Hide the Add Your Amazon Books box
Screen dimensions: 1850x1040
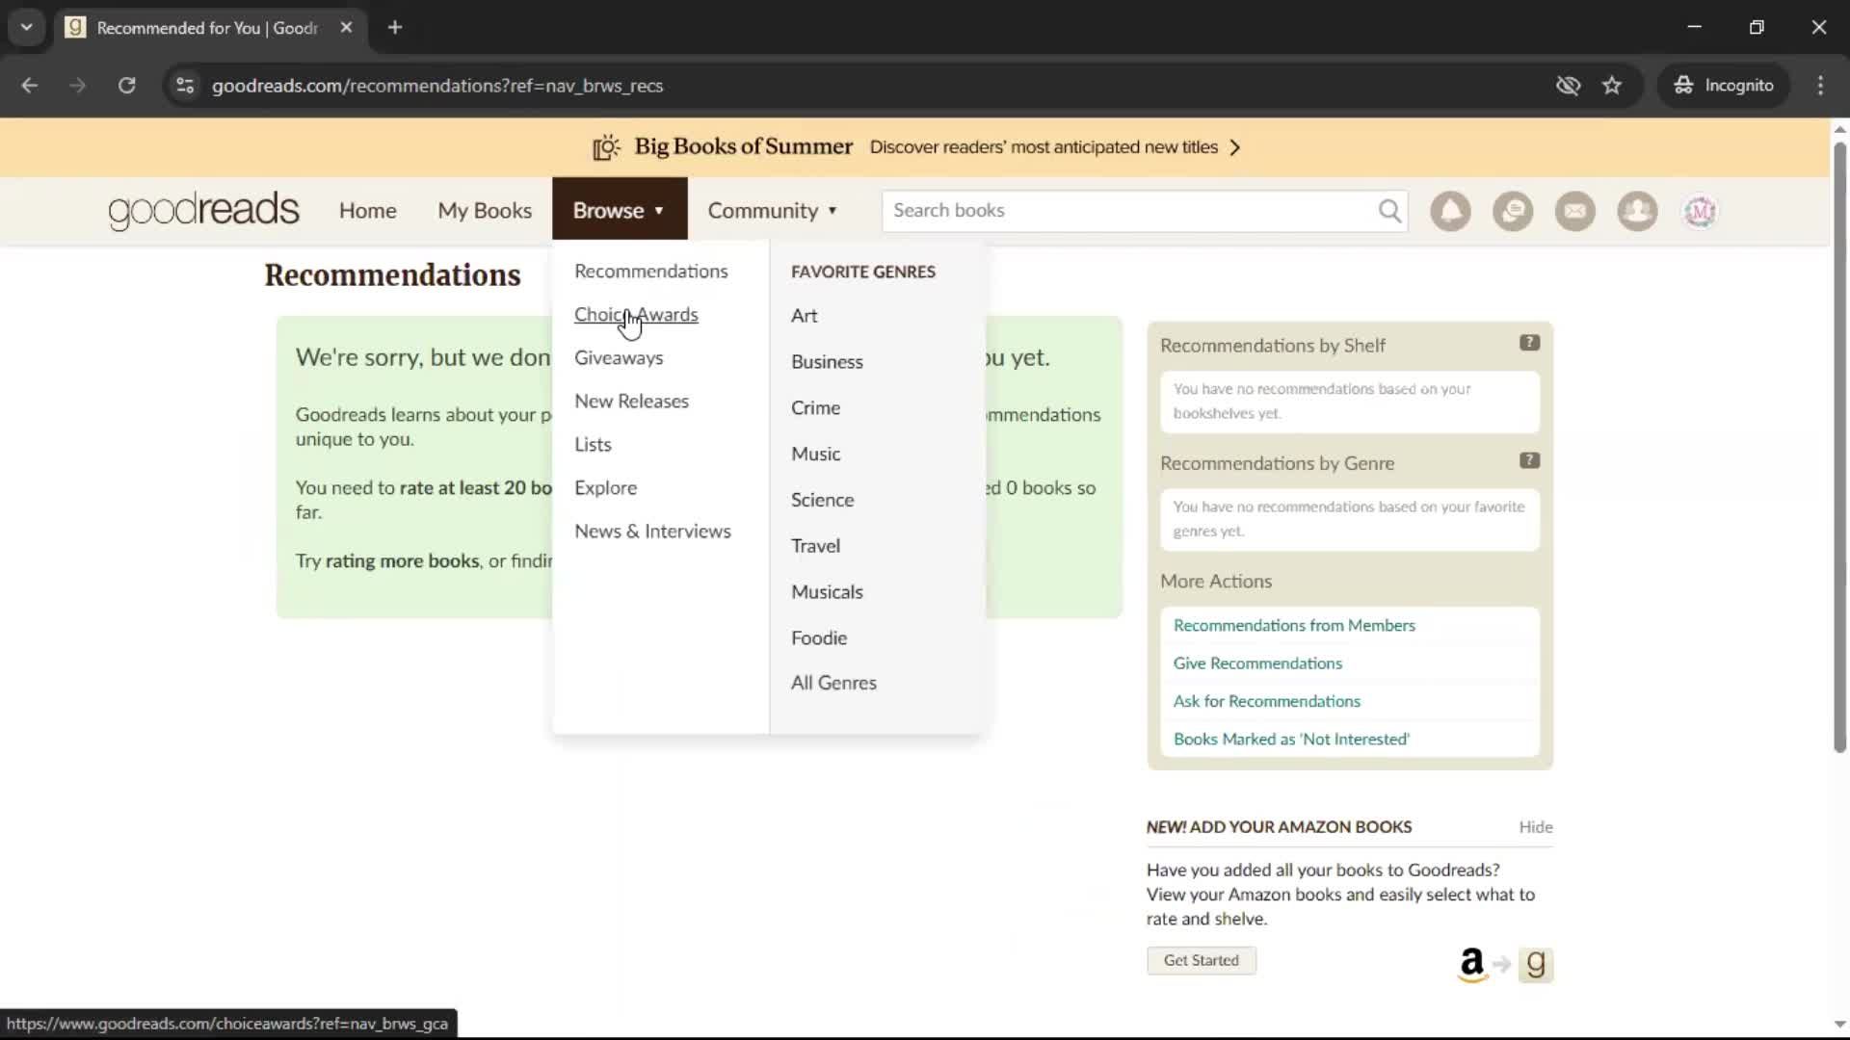(1535, 827)
